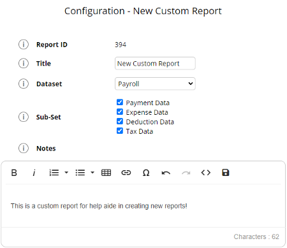Viewport: 287px width, 248px height.
Task: Click the info icon beside Report ID
Action: [x=24, y=45]
